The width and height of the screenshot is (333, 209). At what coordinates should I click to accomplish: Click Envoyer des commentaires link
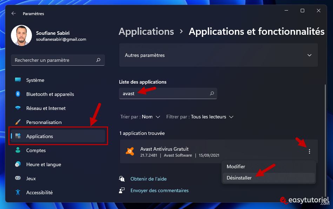(x=160, y=190)
